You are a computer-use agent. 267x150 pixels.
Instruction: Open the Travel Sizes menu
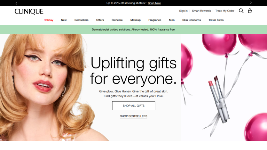coord(216,20)
